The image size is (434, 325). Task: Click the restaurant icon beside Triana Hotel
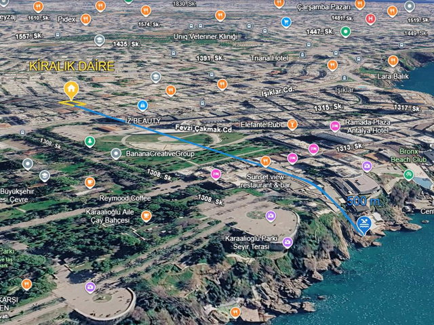332,65
